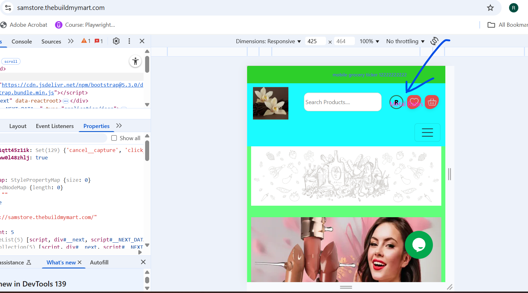Open the 100% zoom dropdown

click(x=369, y=41)
